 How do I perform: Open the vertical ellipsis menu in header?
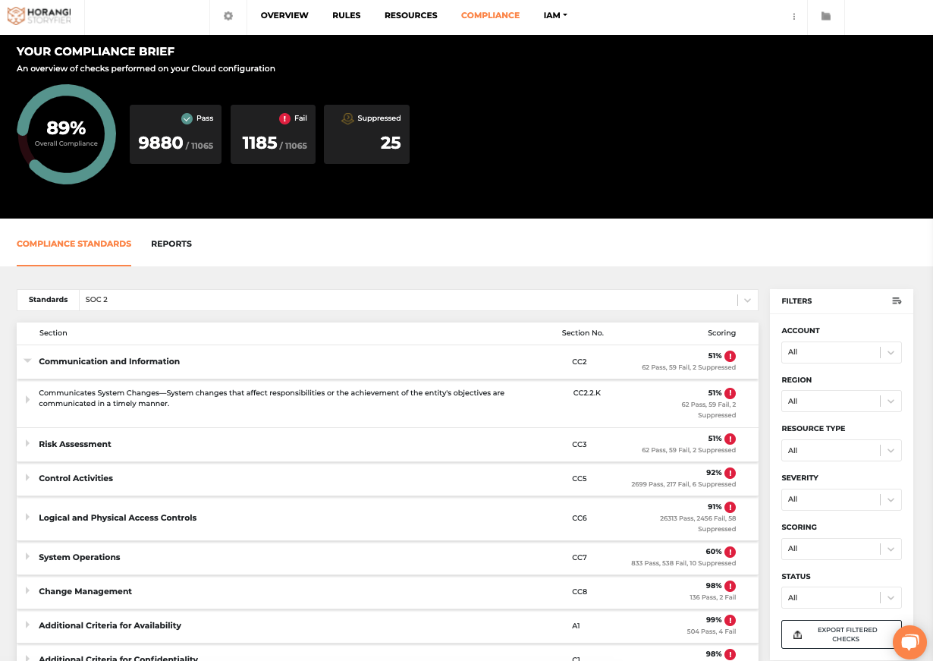pyautogui.click(x=793, y=16)
